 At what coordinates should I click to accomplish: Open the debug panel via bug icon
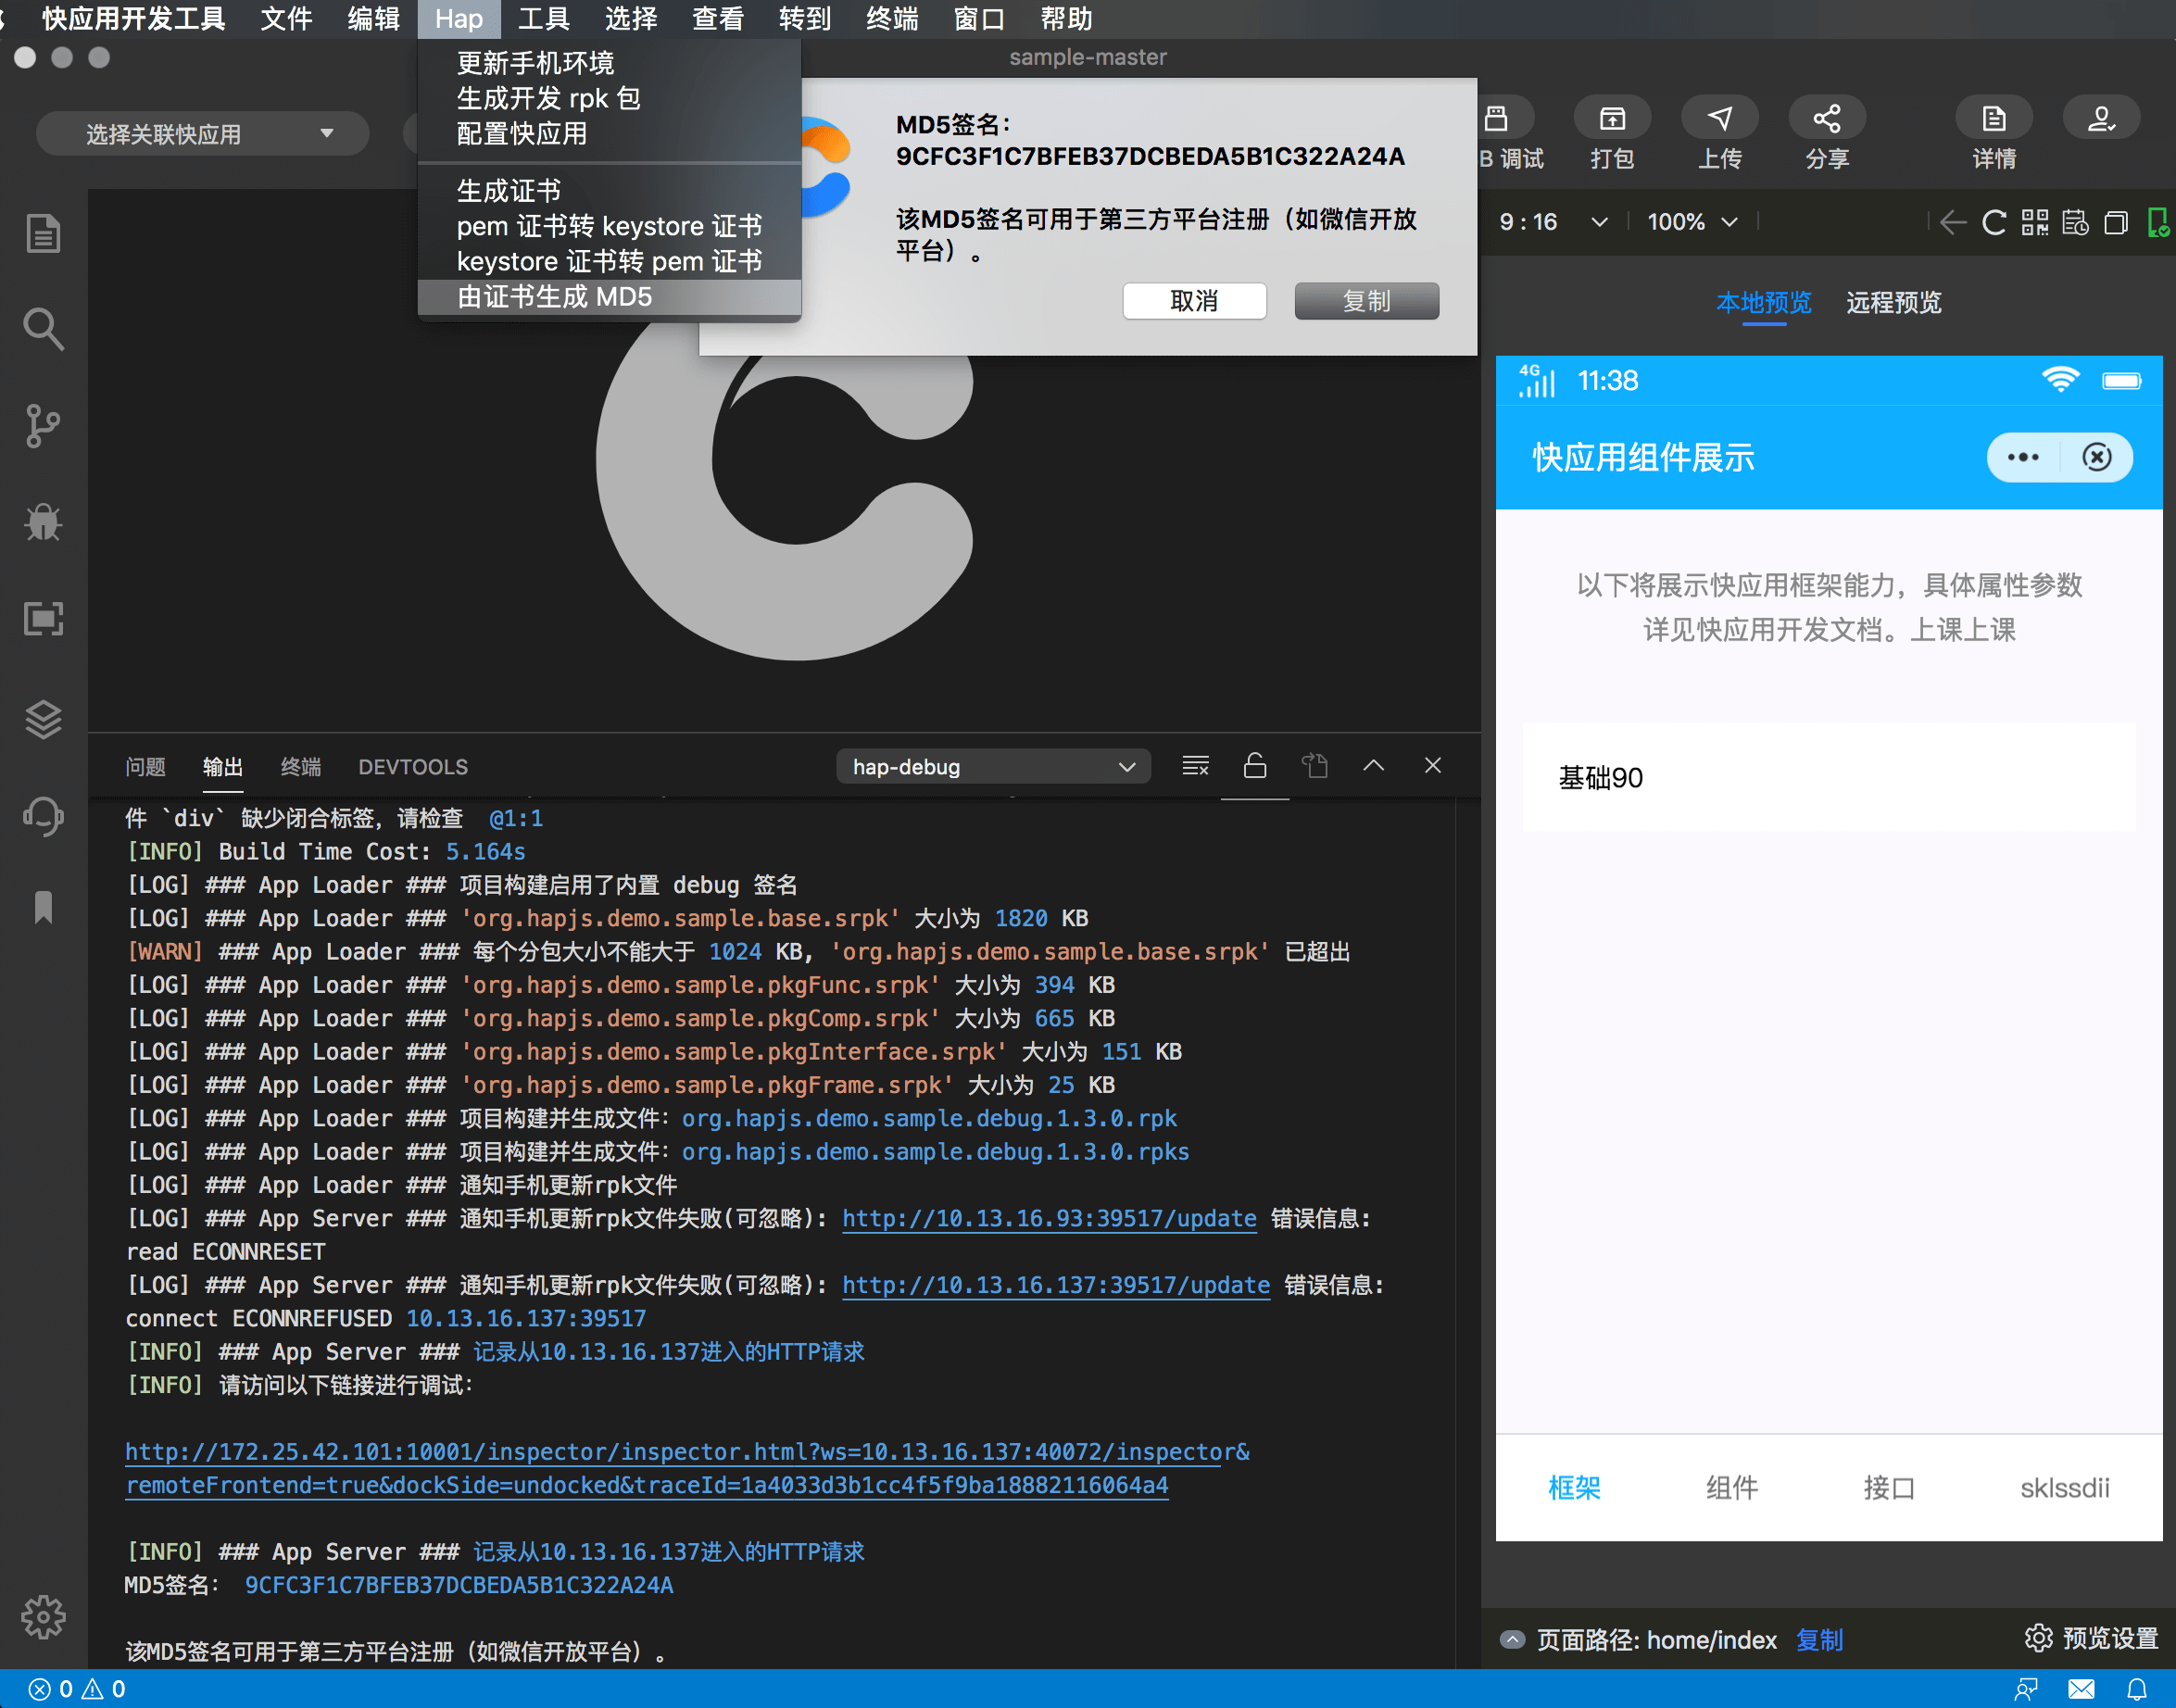pos(44,522)
